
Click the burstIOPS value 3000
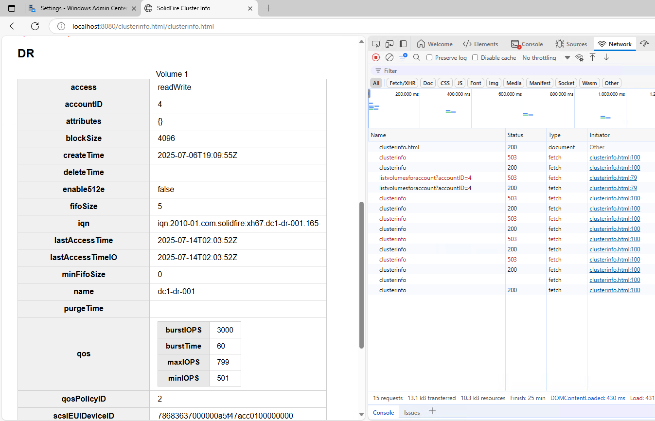[225, 330]
